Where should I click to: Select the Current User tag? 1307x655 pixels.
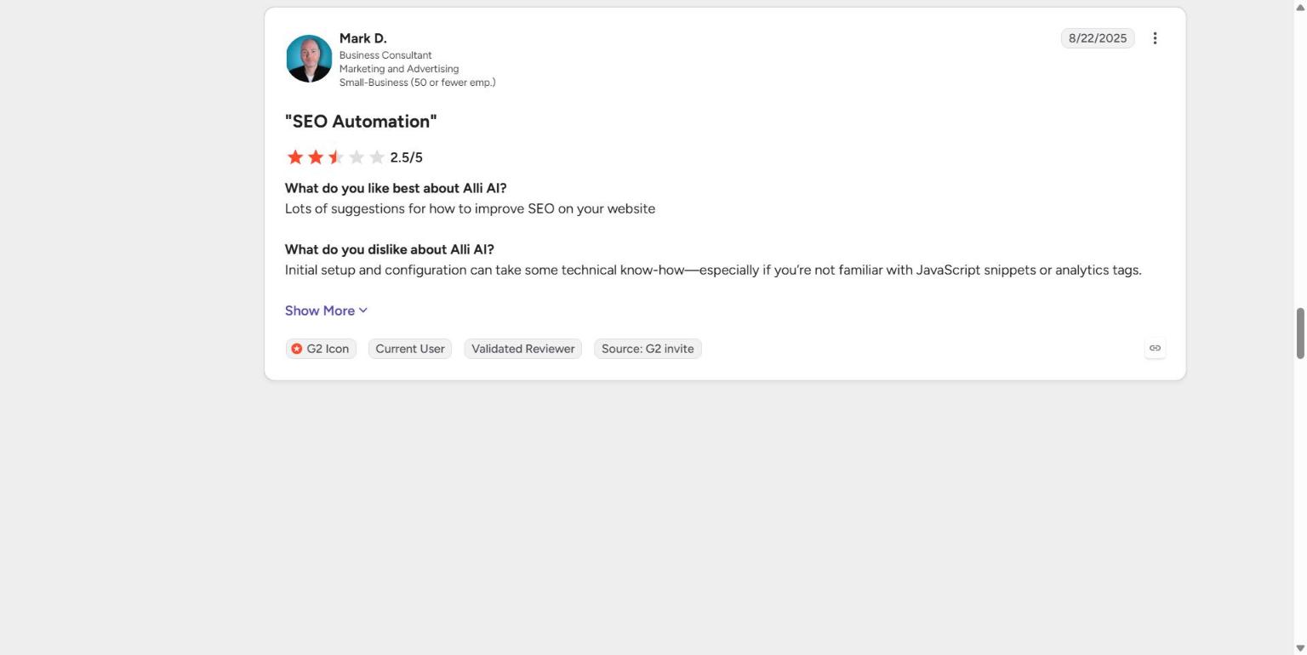(410, 349)
